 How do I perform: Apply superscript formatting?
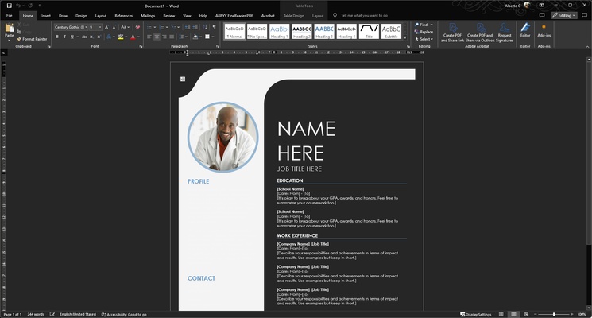coord(99,37)
